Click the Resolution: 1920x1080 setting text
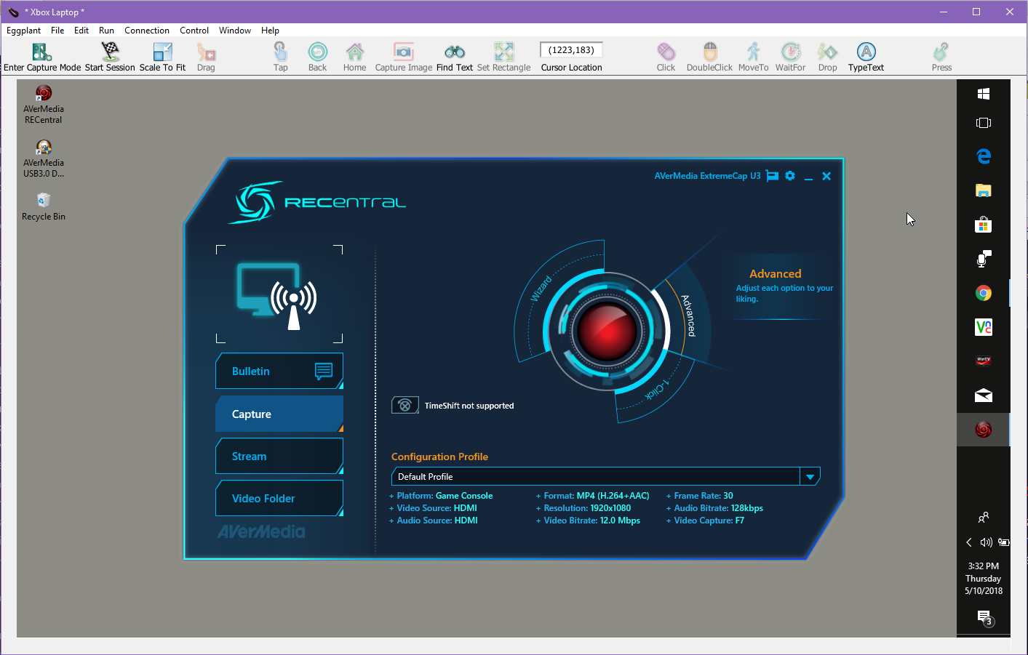 [x=587, y=508]
